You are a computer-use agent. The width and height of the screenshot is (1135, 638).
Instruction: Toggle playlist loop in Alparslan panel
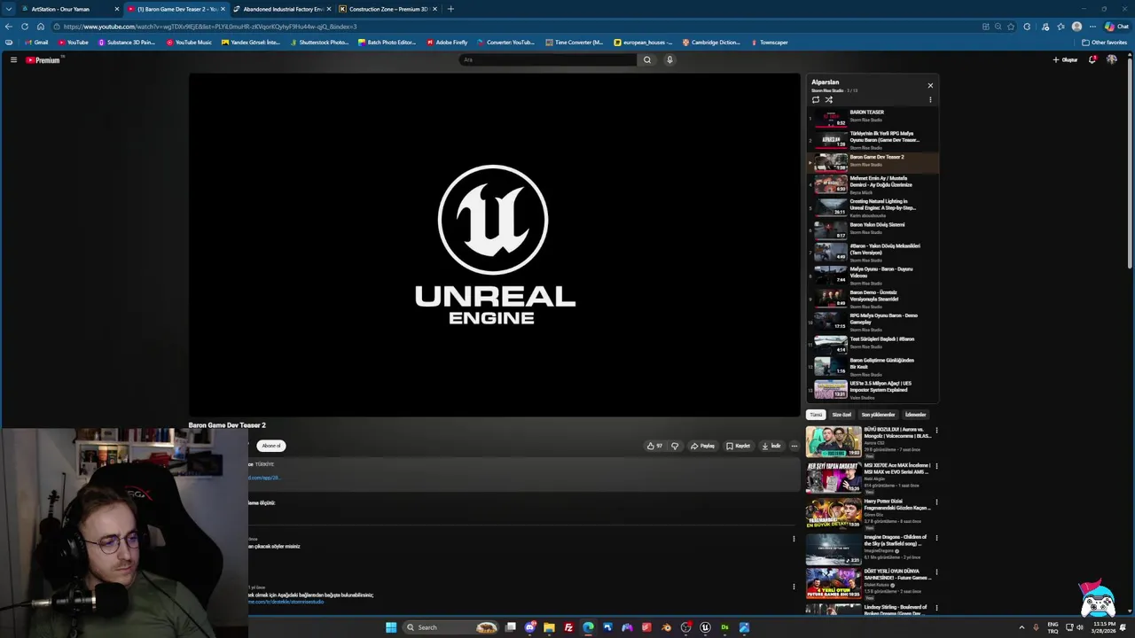(816, 99)
